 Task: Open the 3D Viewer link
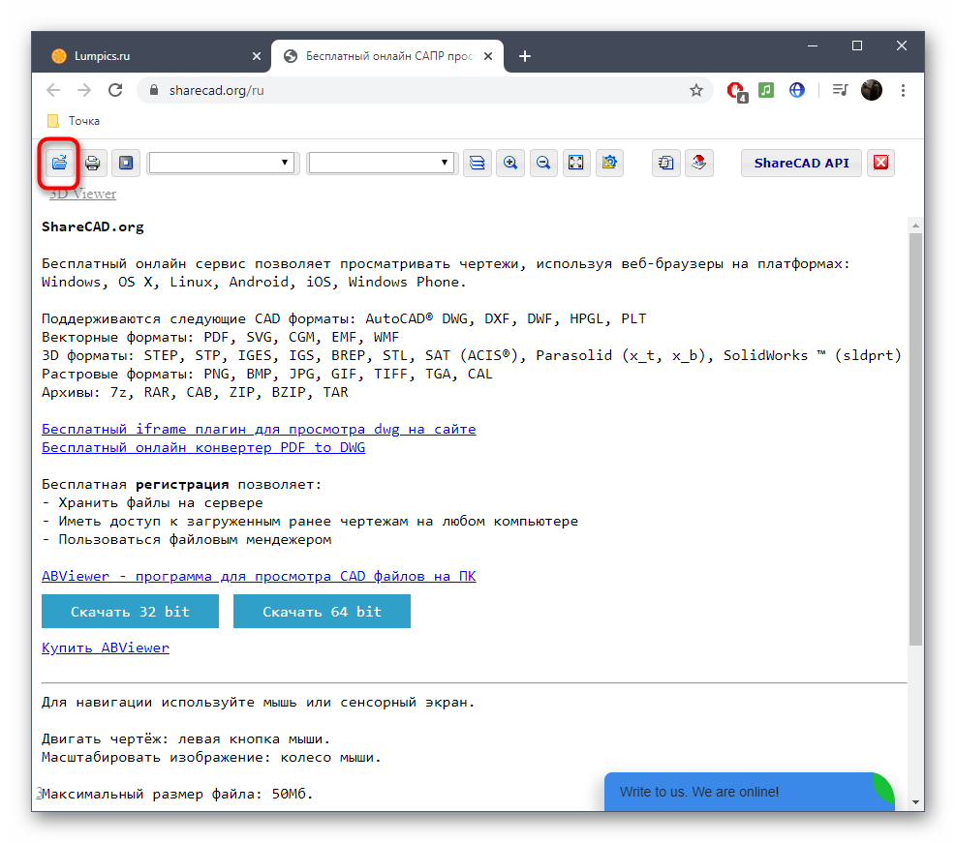83,194
